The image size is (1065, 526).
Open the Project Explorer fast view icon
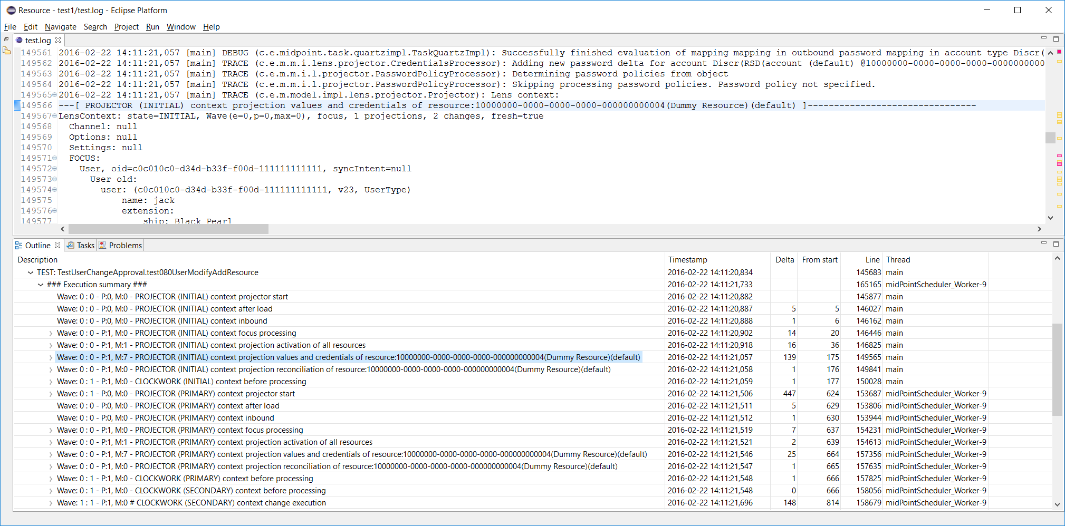[6, 51]
